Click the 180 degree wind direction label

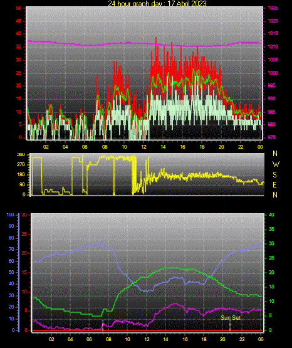[x=21, y=175]
